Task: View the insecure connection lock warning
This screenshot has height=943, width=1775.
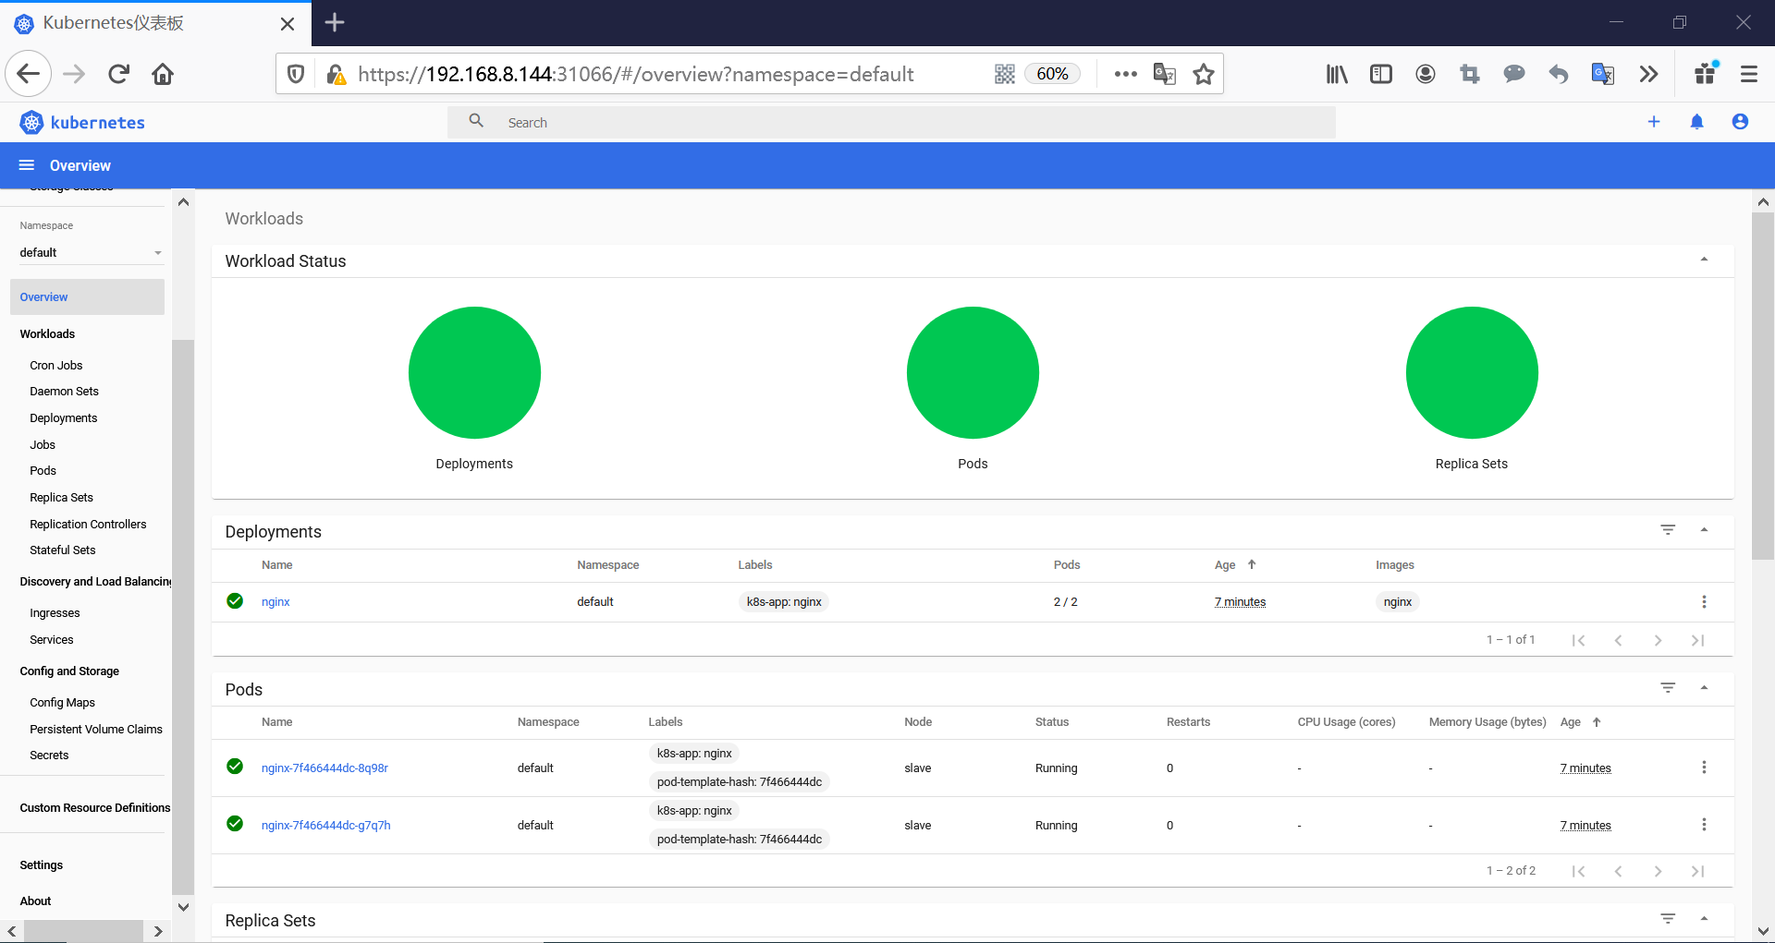Action: (337, 74)
